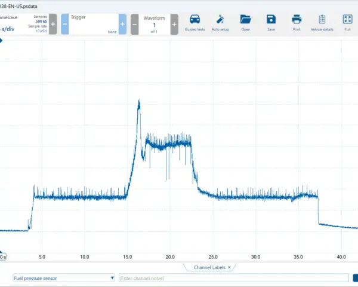Click the 35.0 time axis label
This screenshot has height=287, width=358.
click(x=298, y=257)
